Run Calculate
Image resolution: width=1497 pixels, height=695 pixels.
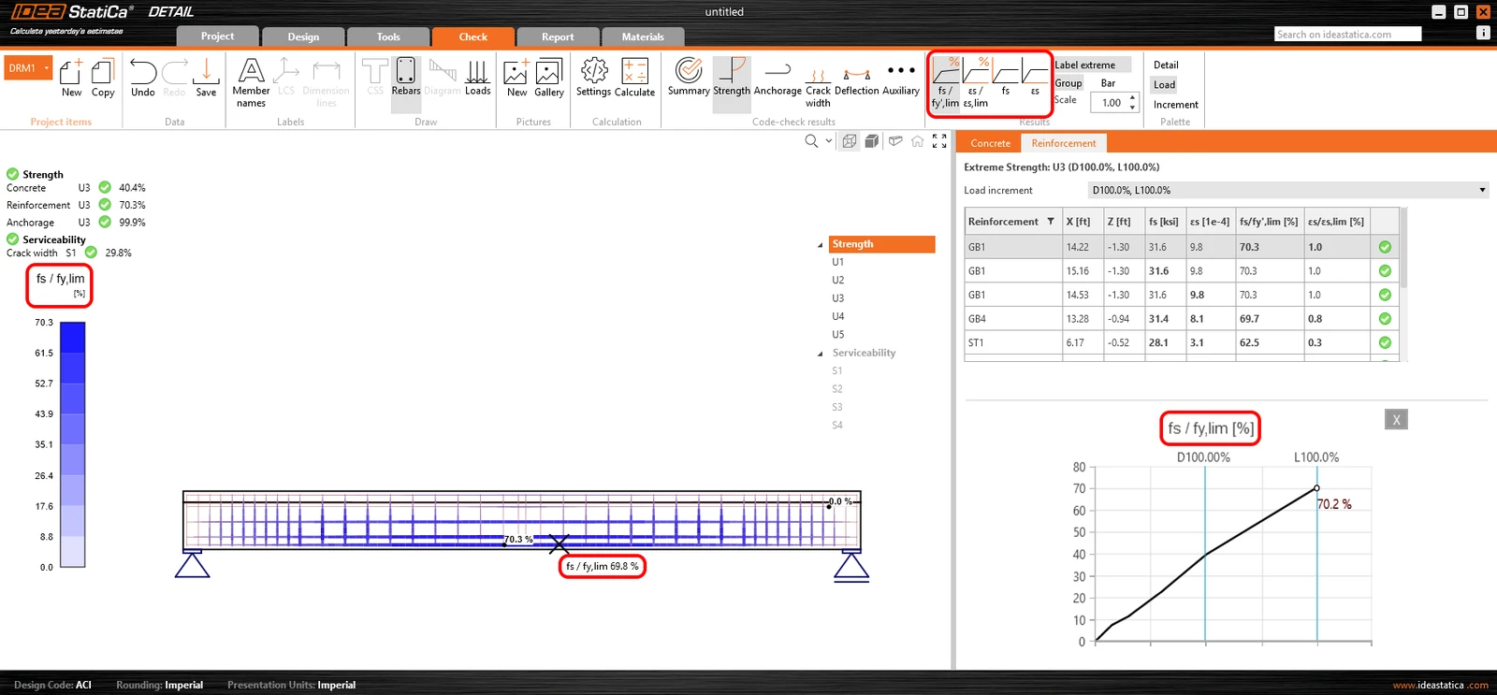click(x=634, y=78)
